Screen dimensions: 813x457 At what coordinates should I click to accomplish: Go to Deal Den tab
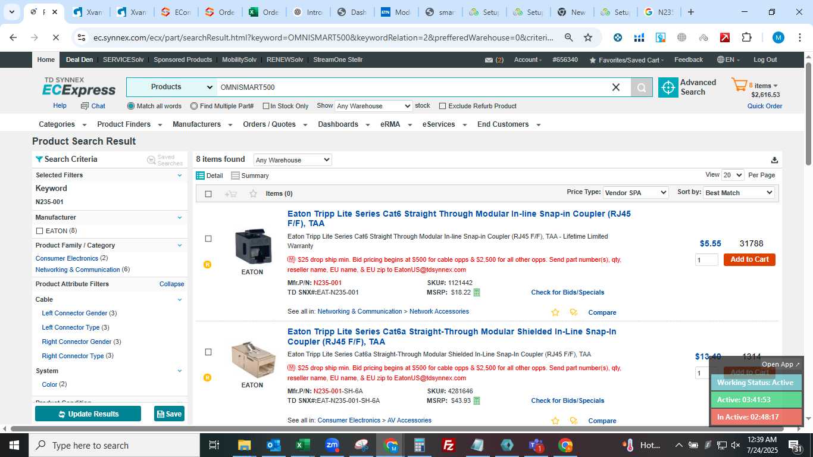click(x=79, y=60)
